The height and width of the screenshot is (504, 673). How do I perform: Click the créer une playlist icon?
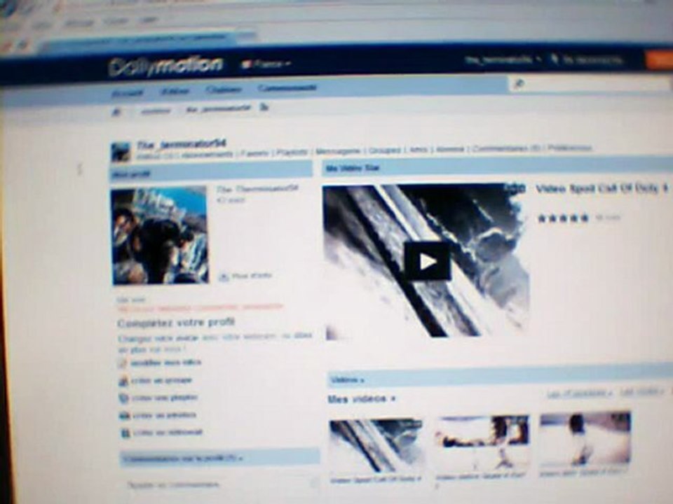[123, 398]
